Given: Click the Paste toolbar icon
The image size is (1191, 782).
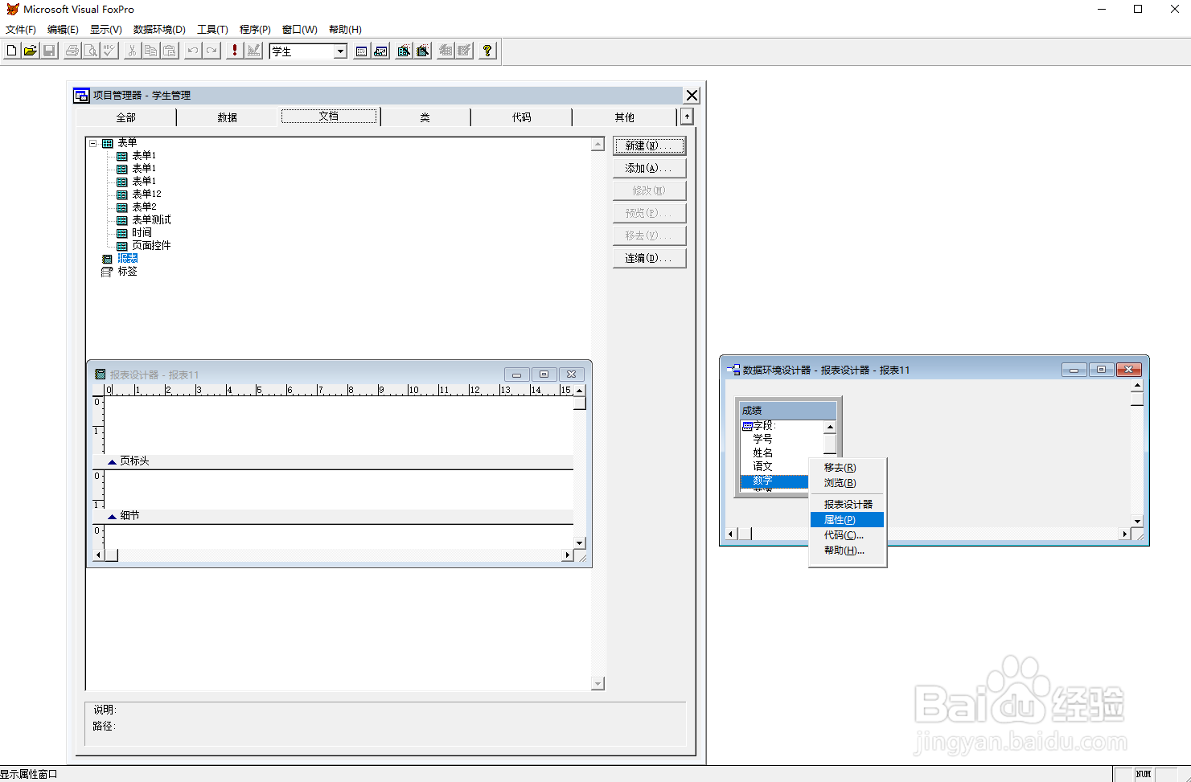Looking at the screenshot, I should [x=169, y=51].
